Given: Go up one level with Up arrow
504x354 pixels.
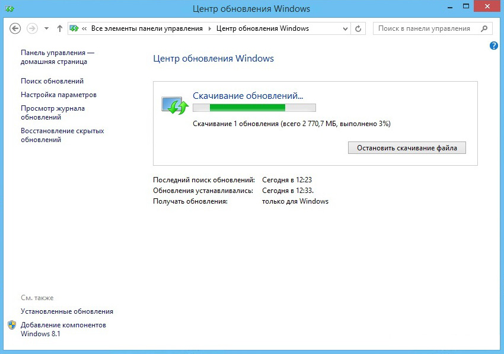Looking at the screenshot, I should pyautogui.click(x=60, y=28).
